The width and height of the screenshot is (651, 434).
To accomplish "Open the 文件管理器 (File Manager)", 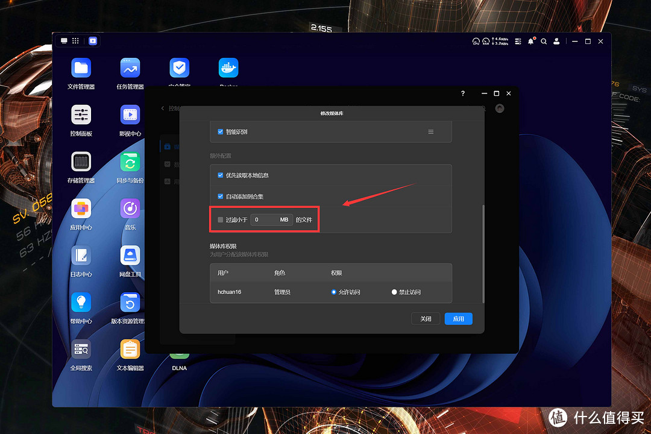I will click(x=81, y=67).
